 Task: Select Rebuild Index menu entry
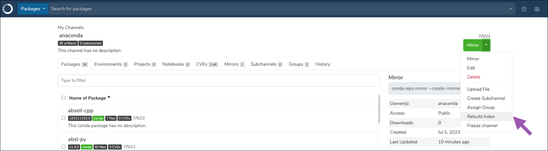click(486, 117)
